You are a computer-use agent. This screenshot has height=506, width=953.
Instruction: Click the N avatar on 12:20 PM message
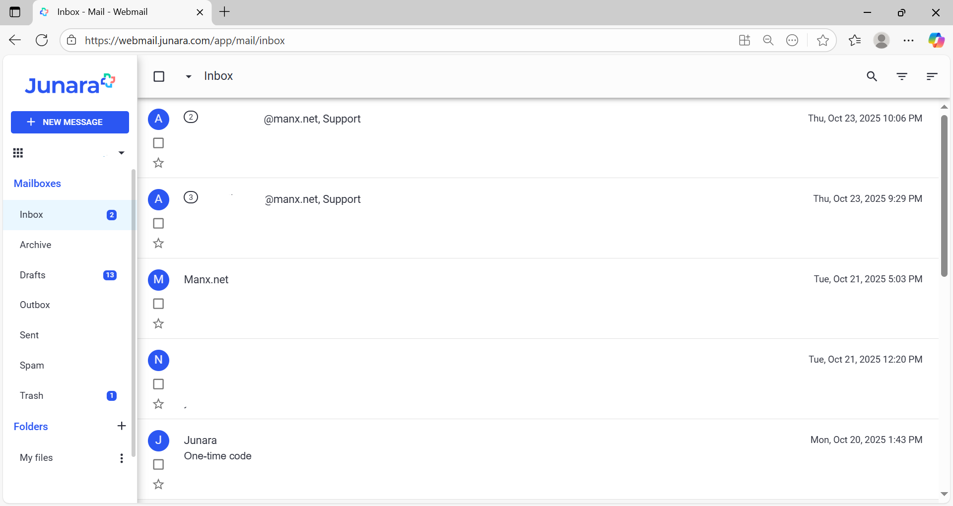158,360
